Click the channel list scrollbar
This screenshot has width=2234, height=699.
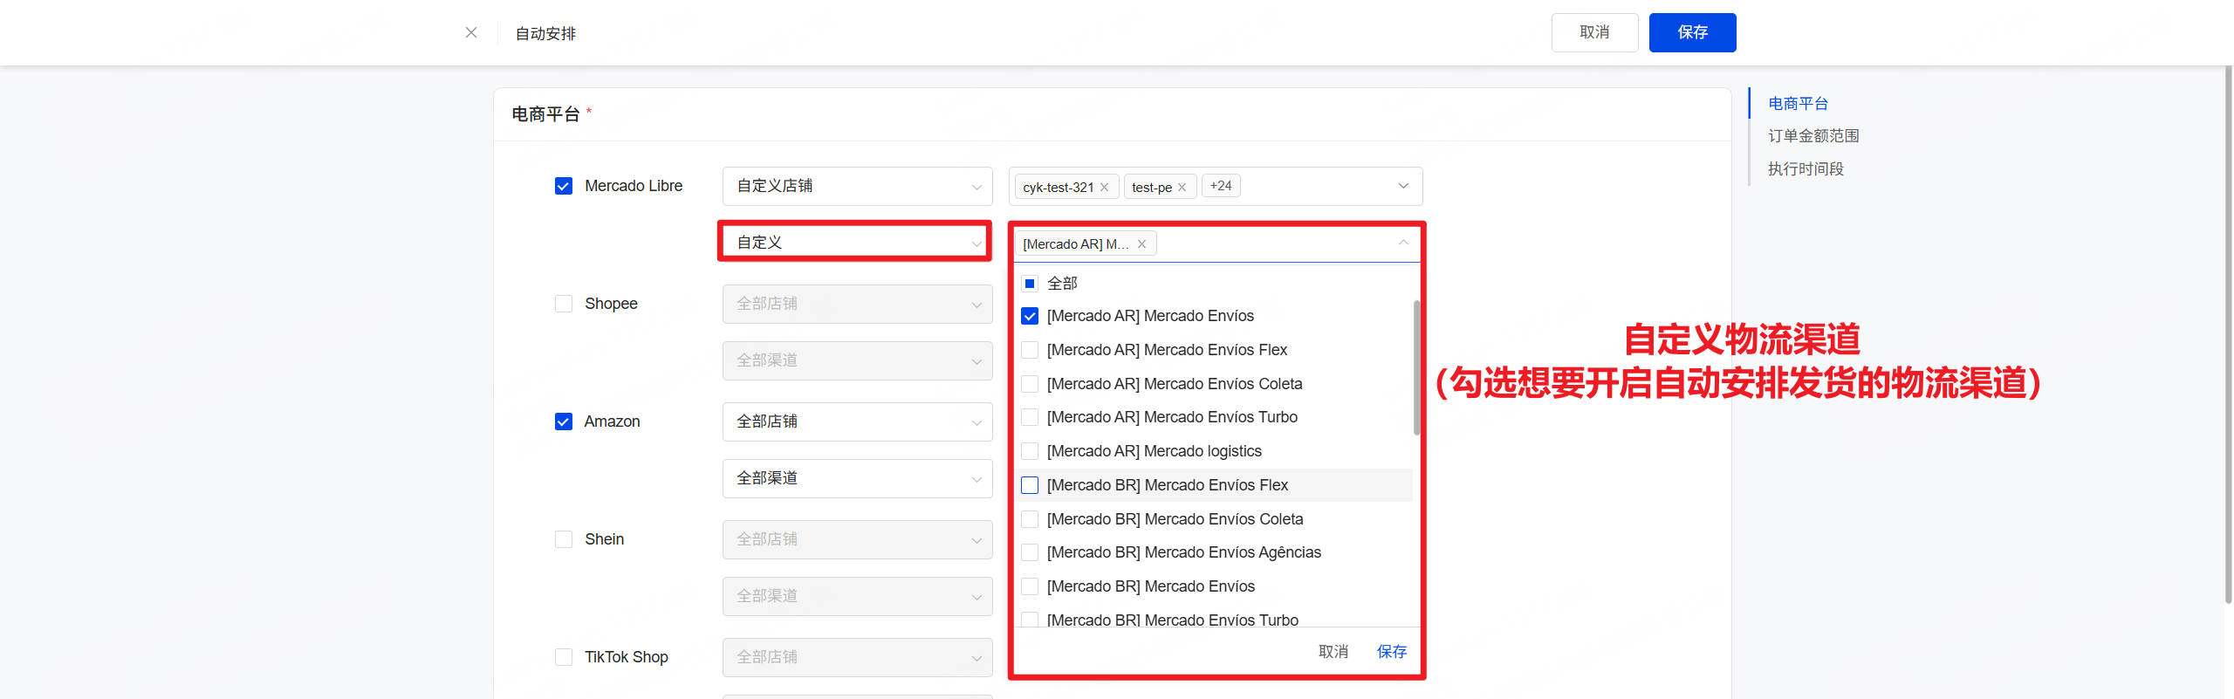click(1416, 367)
